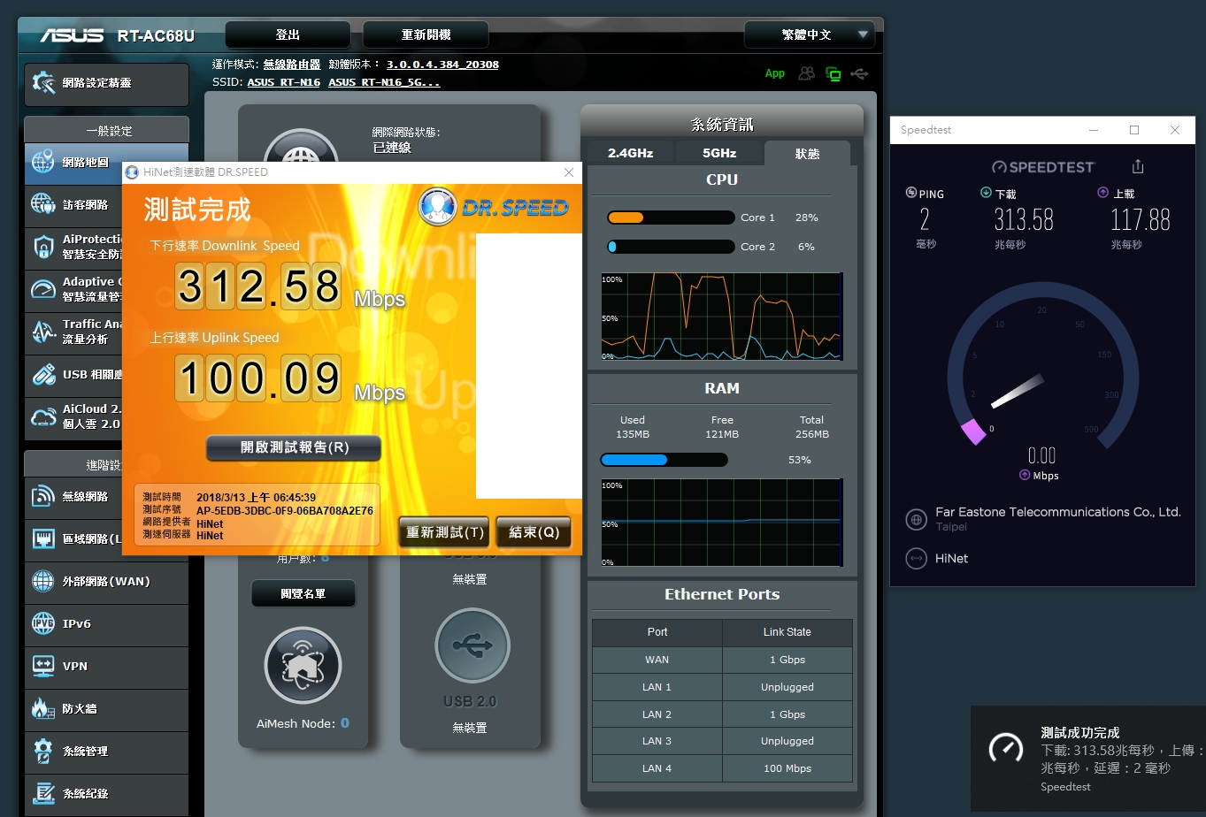Click firmware version 3.0.0.4.384_20308 link

coord(442,65)
